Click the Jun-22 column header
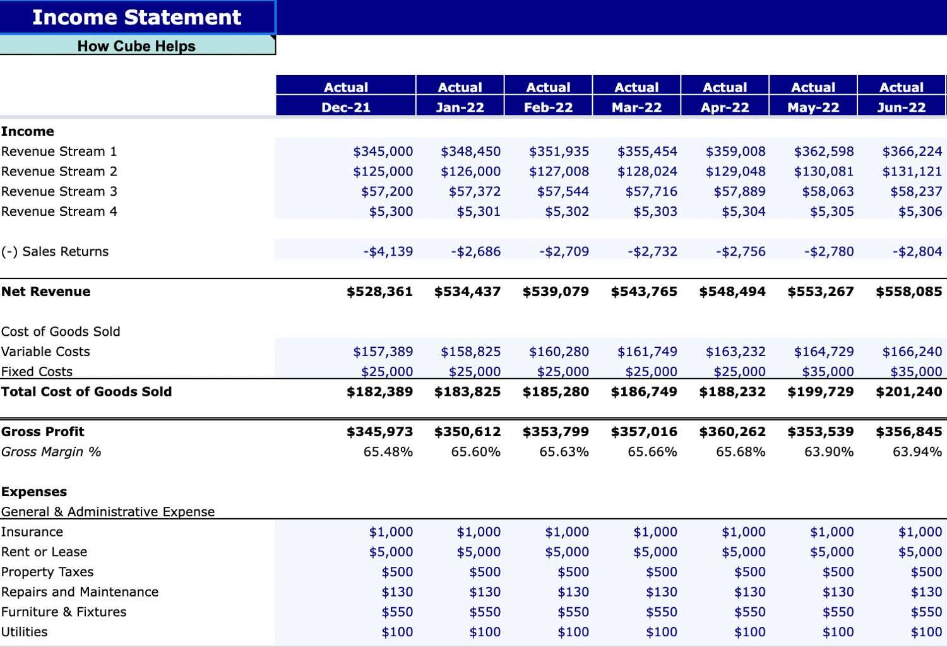The image size is (947, 647). click(x=901, y=107)
